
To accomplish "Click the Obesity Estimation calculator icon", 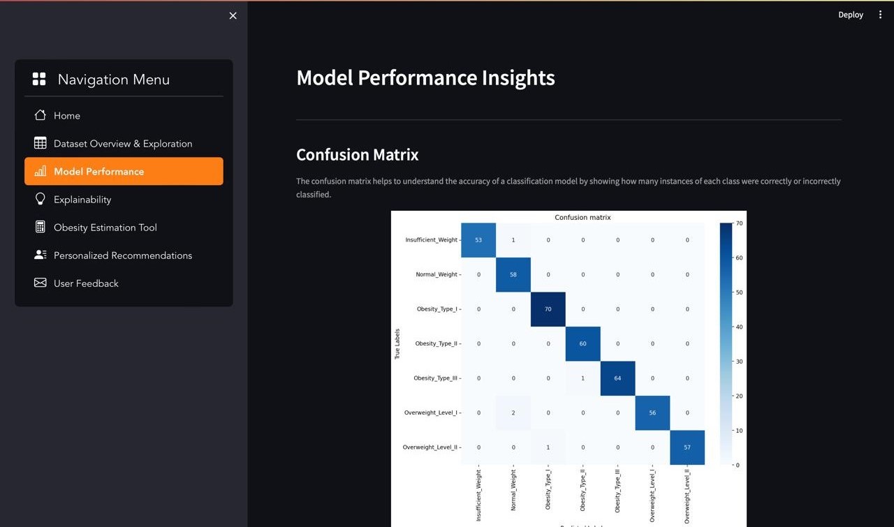I will point(41,227).
